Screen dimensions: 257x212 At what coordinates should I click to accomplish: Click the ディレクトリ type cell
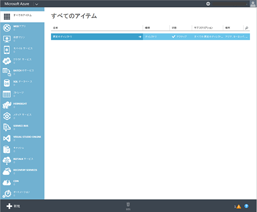point(151,36)
